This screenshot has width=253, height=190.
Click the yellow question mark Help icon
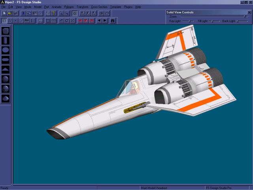pos(54,13)
